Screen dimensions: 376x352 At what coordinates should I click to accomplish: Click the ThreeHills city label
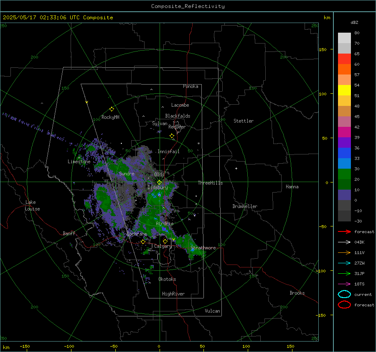210,183
